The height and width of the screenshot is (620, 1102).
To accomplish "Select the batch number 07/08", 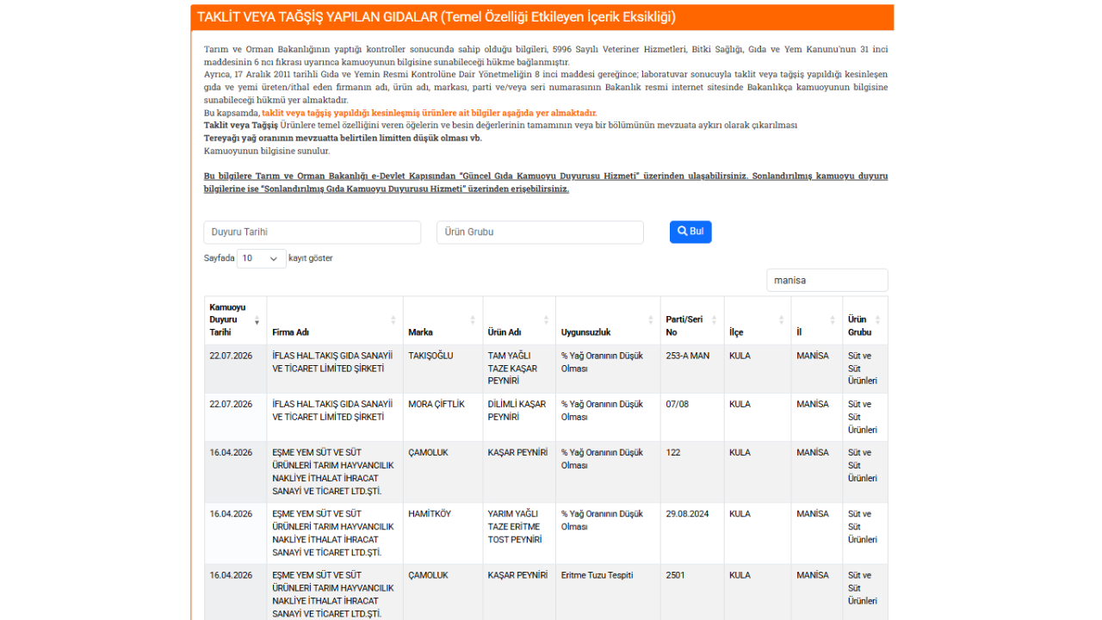I will (x=678, y=404).
